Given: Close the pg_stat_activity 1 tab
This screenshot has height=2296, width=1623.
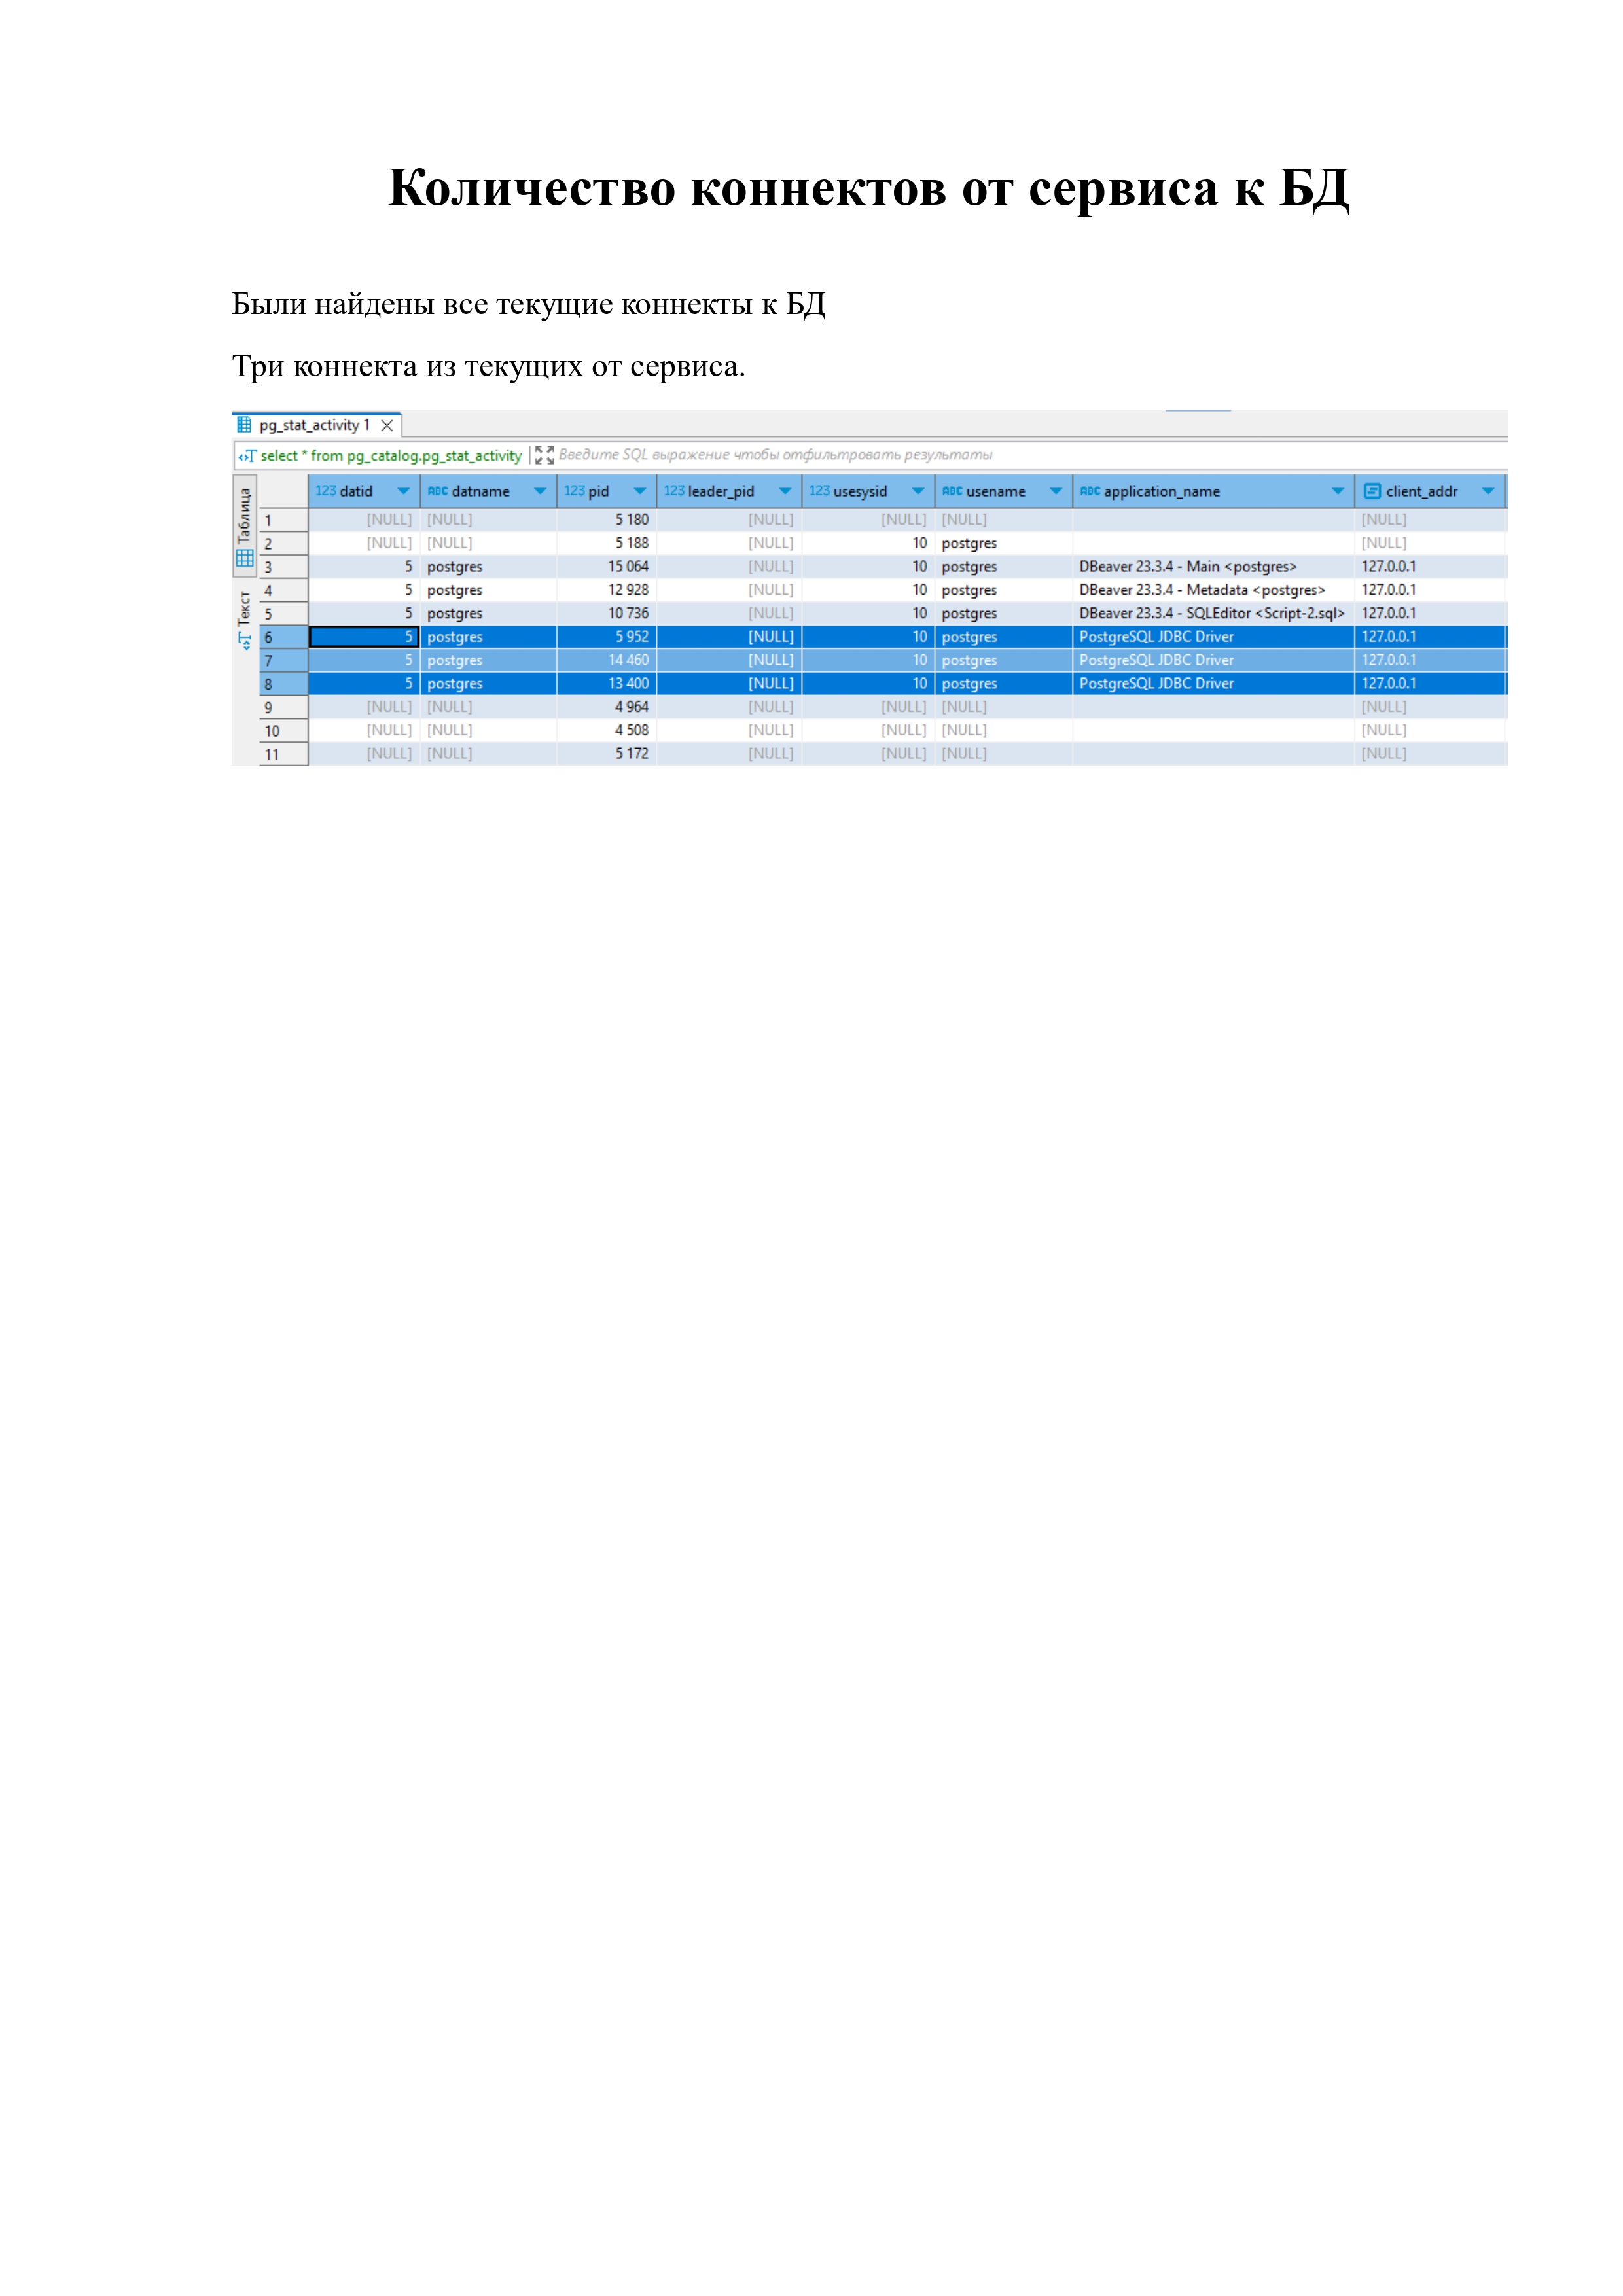Looking at the screenshot, I should pyautogui.click(x=387, y=426).
